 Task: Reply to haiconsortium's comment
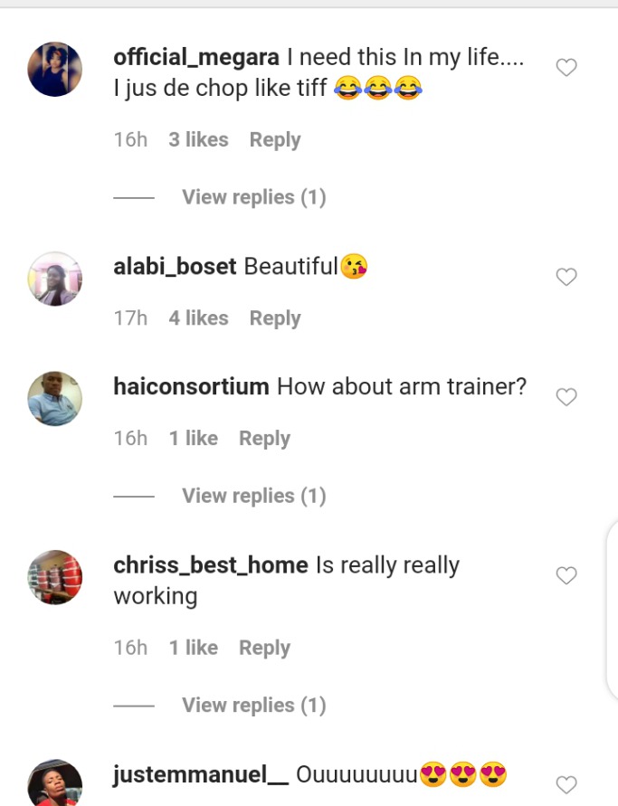[x=265, y=439]
